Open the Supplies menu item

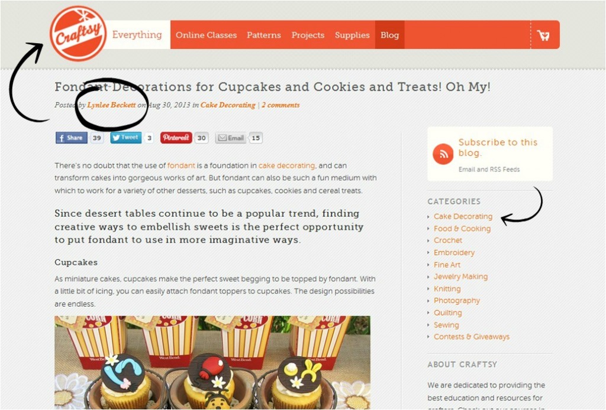coord(352,35)
